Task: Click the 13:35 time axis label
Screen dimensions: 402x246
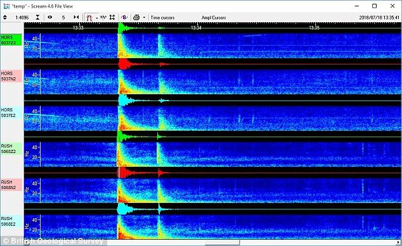Action: pos(314,28)
